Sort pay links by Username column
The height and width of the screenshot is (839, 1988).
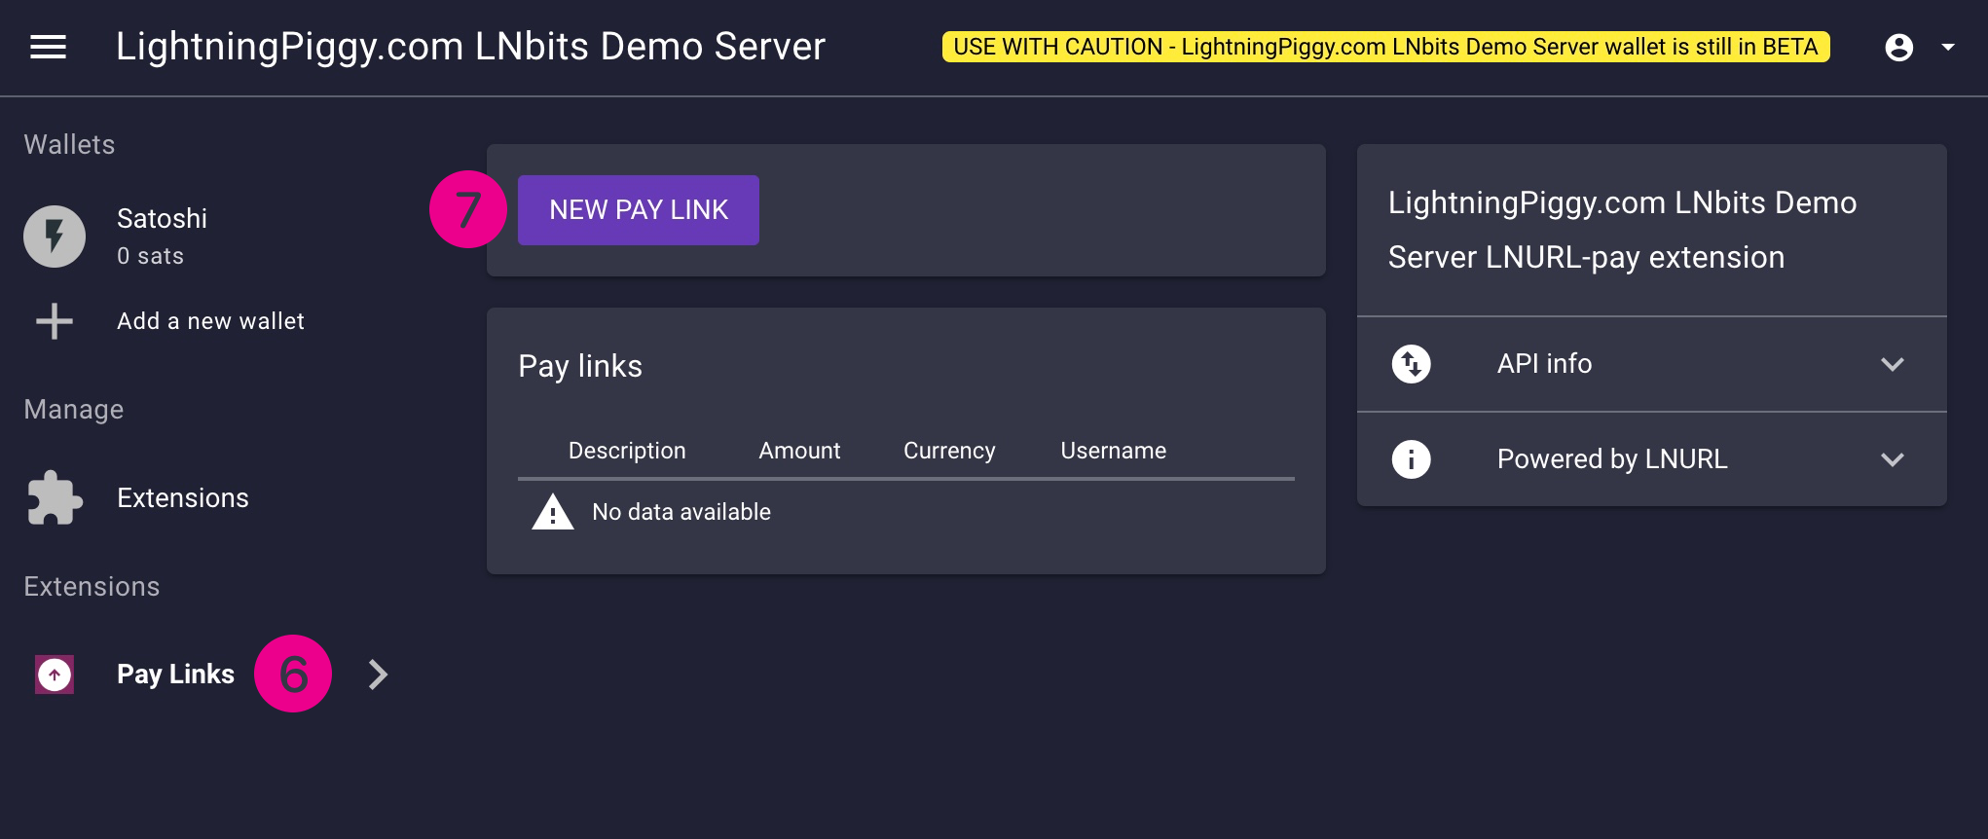(1113, 451)
